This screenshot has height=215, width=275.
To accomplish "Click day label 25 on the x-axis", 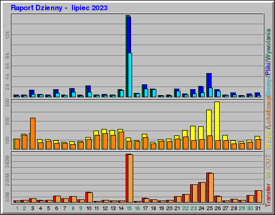I will [x=209, y=209].
